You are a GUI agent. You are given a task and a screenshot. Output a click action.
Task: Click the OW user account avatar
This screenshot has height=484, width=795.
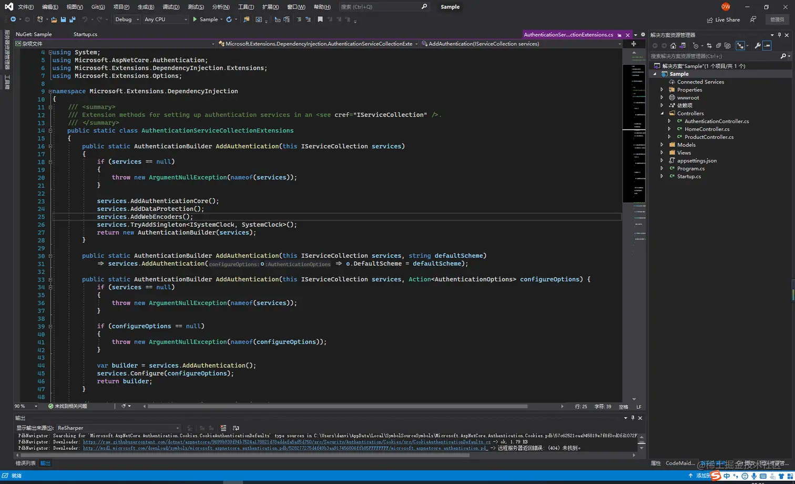726,7
